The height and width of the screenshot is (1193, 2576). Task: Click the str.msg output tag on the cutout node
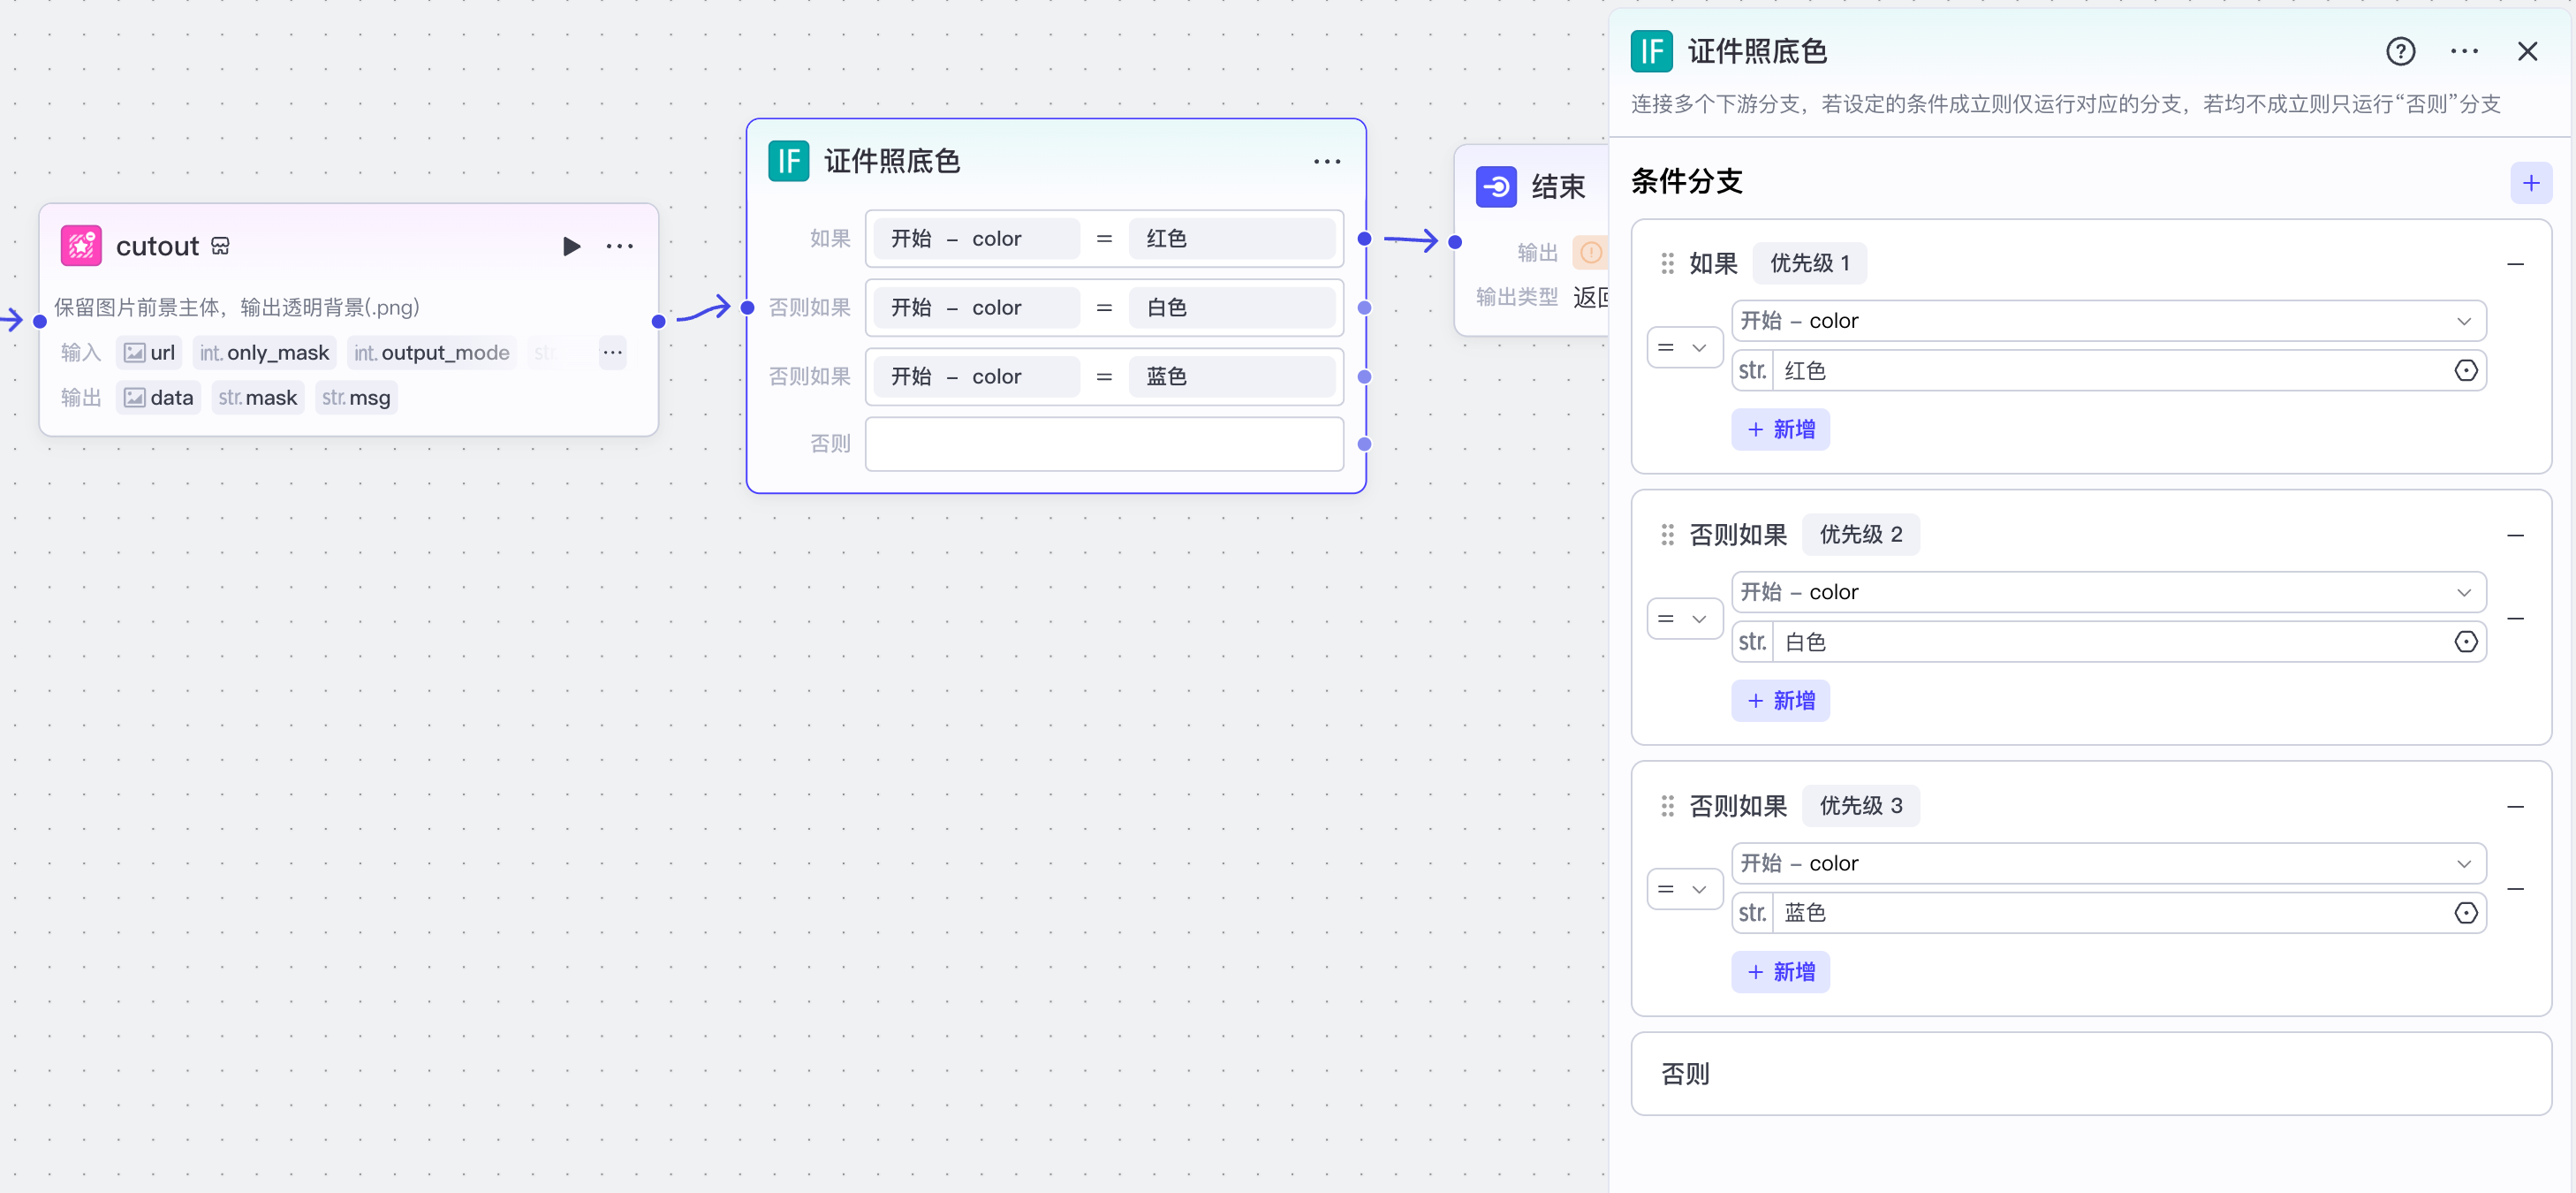pyautogui.click(x=355, y=397)
